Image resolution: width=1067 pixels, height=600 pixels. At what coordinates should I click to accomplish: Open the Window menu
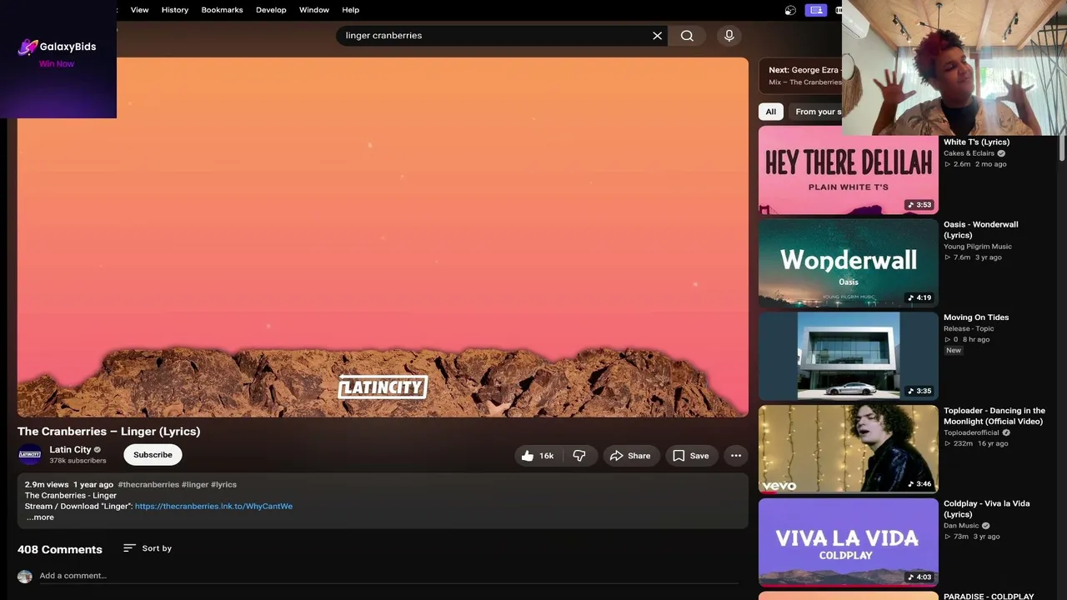pos(314,10)
